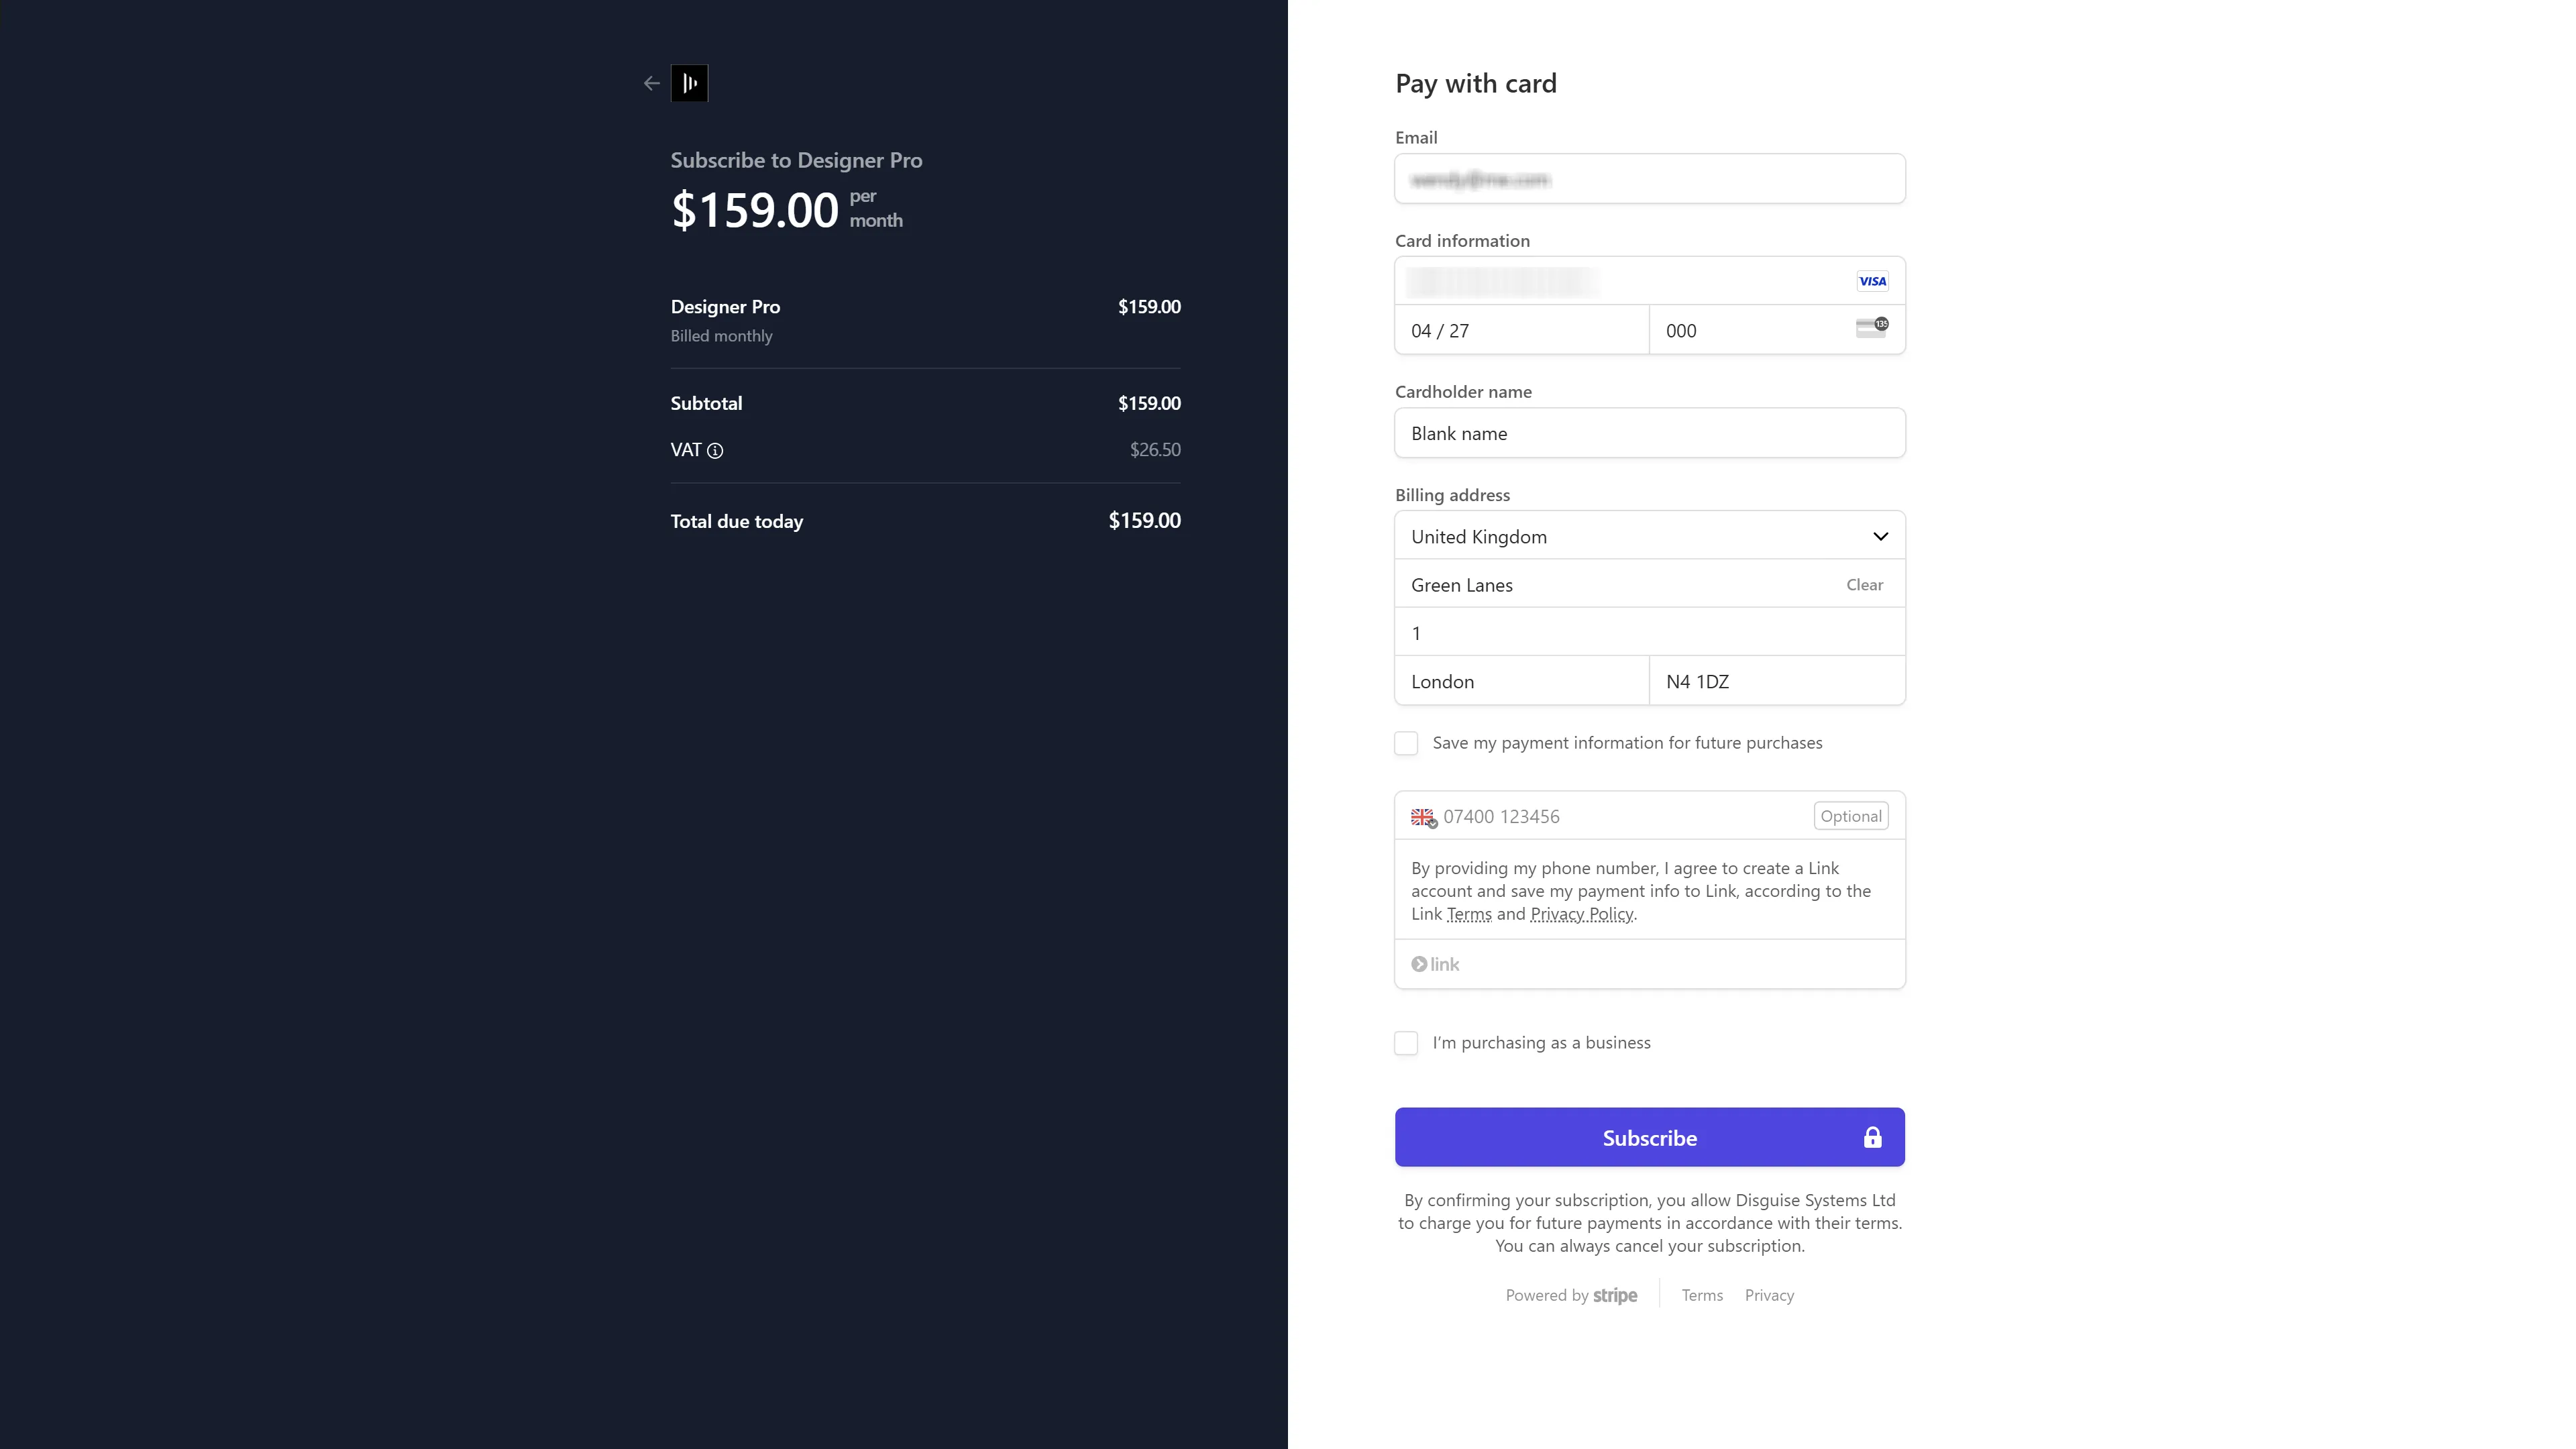This screenshot has width=2576, height=1449.
Task: Click the N4 1DZ postal code field
Action: point(1777,681)
